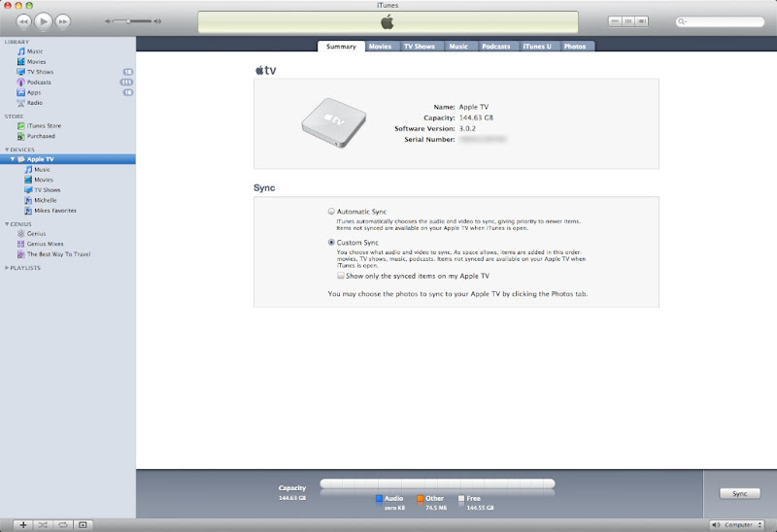Image resolution: width=777 pixels, height=532 pixels.
Task: Open the Genius Mixes icon
Action: tap(20, 244)
